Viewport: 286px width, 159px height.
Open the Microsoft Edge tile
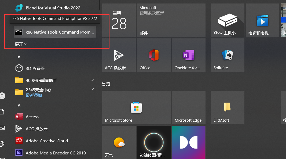(x=189, y=107)
